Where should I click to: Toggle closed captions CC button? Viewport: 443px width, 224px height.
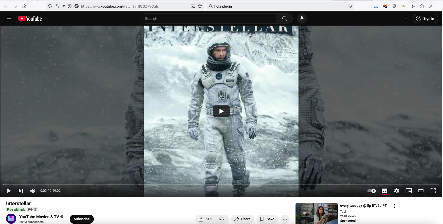[384, 191]
